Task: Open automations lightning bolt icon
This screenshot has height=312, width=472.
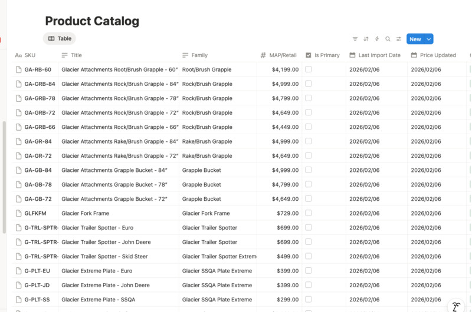Action: [377, 39]
